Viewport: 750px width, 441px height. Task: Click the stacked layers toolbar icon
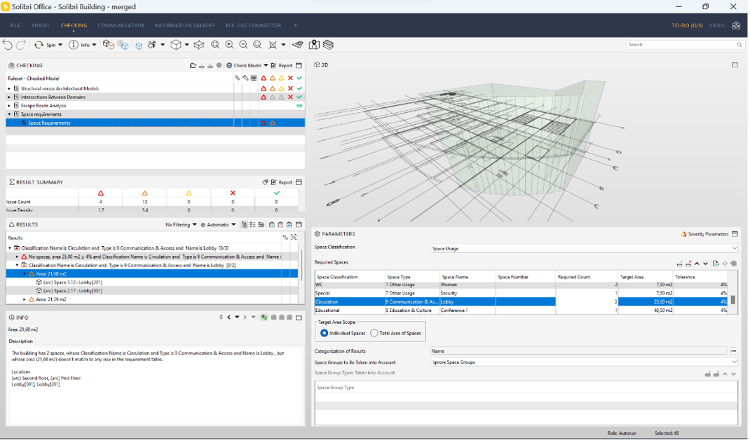(328, 45)
